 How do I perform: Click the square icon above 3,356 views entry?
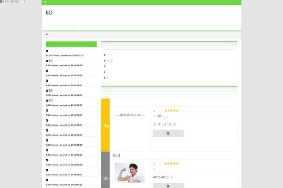[47, 160]
